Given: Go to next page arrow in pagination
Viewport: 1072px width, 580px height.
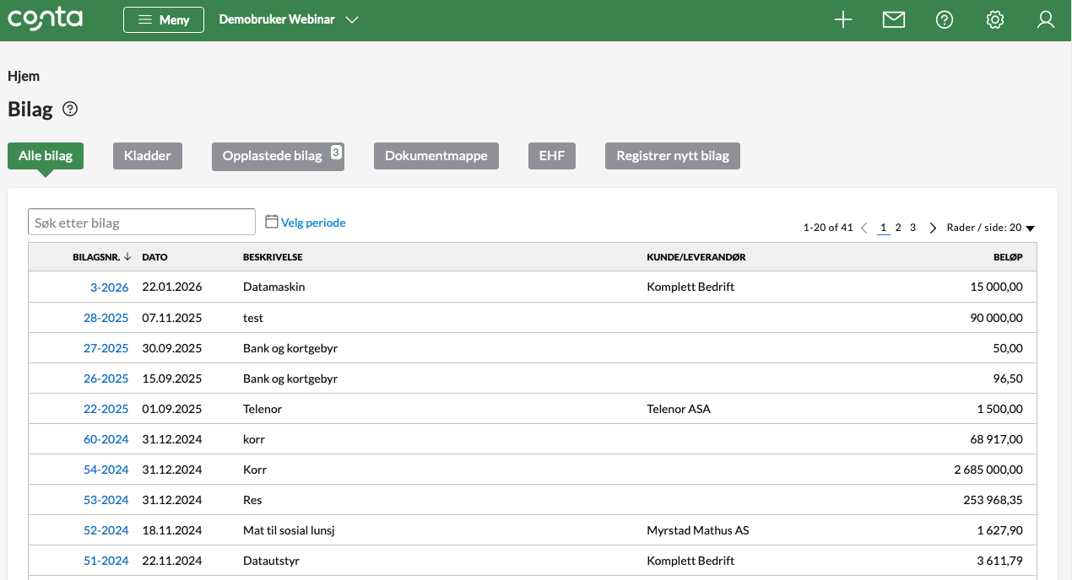Looking at the screenshot, I should 933,228.
